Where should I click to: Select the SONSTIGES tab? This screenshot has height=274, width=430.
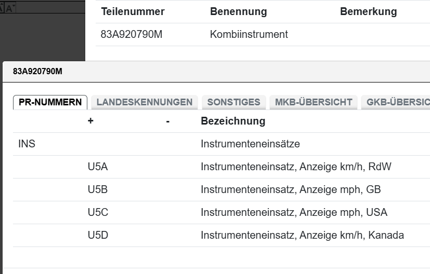tap(233, 102)
